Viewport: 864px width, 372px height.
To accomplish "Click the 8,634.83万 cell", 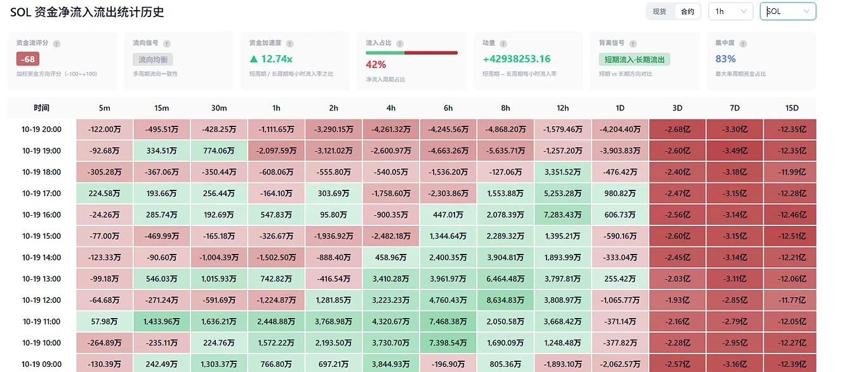I will click(505, 300).
